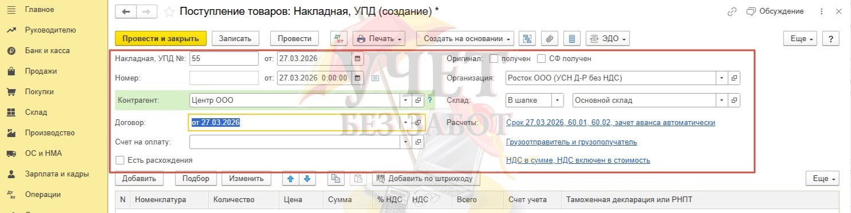
Task: Open Основной склад record icon
Action: 734,100
